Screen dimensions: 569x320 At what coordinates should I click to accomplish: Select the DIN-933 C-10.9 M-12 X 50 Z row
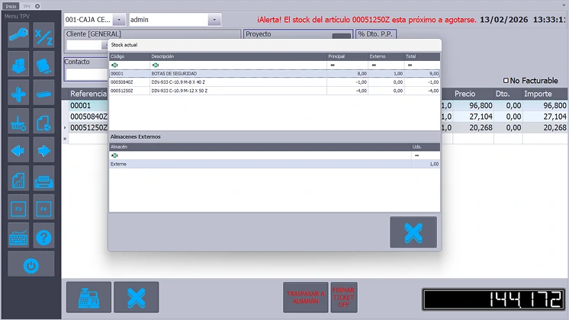pyautogui.click(x=275, y=91)
